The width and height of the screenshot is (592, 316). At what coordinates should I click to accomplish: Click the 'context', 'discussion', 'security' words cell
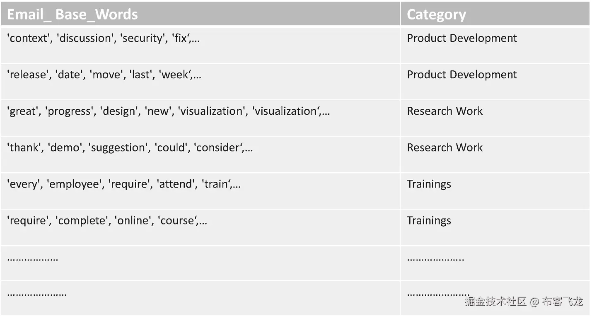click(x=104, y=39)
